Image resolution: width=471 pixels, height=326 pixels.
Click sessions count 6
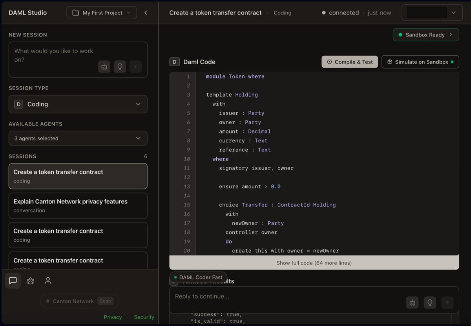click(146, 156)
